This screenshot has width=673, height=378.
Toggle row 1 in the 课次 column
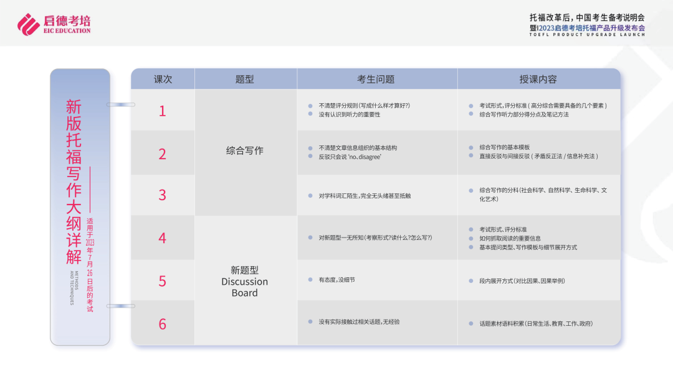click(x=162, y=111)
